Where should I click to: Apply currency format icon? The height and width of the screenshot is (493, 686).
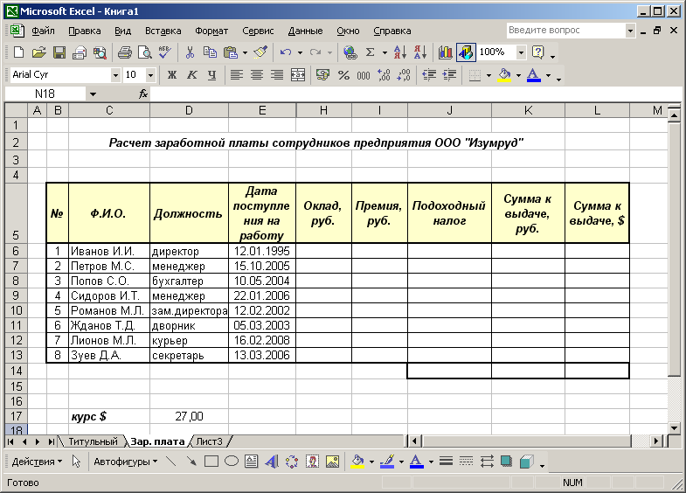322,75
